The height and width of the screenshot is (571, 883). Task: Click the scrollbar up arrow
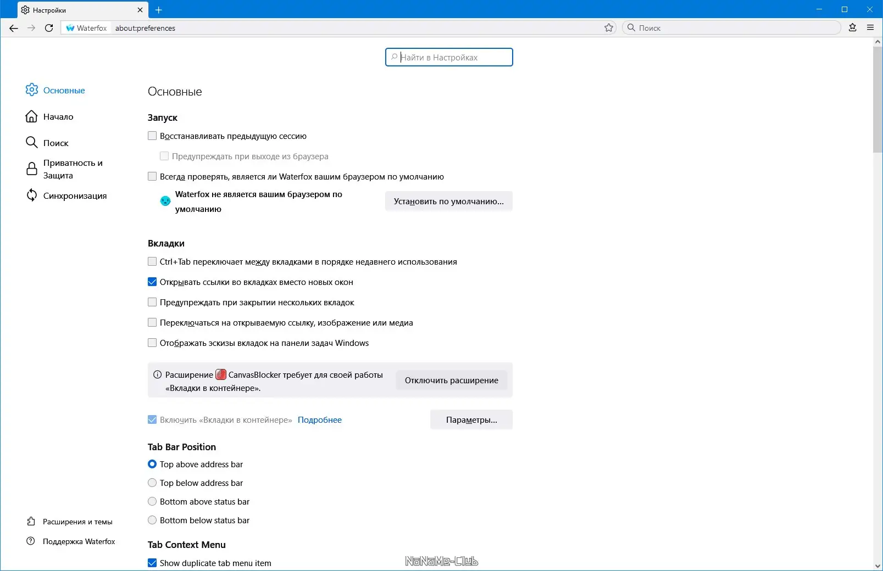[878, 42]
